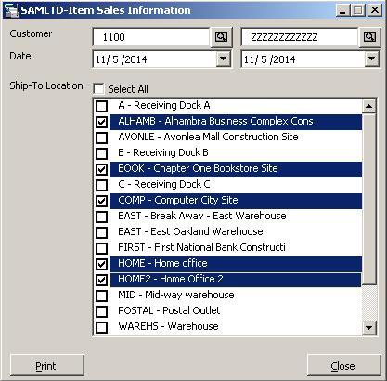Check the FIRST First National Bank checkbox
Image resolution: width=387 pixels, height=381 pixels.
(x=101, y=248)
